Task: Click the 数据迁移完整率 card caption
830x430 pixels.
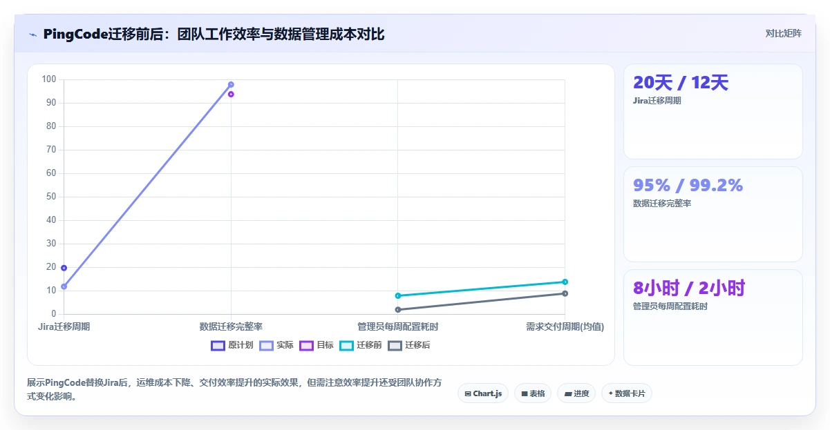Action: point(662,204)
